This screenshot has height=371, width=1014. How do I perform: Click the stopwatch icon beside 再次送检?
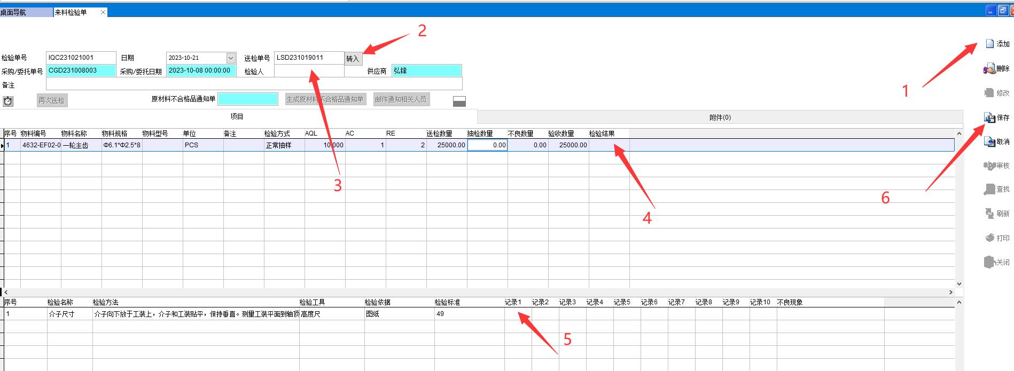coord(8,101)
